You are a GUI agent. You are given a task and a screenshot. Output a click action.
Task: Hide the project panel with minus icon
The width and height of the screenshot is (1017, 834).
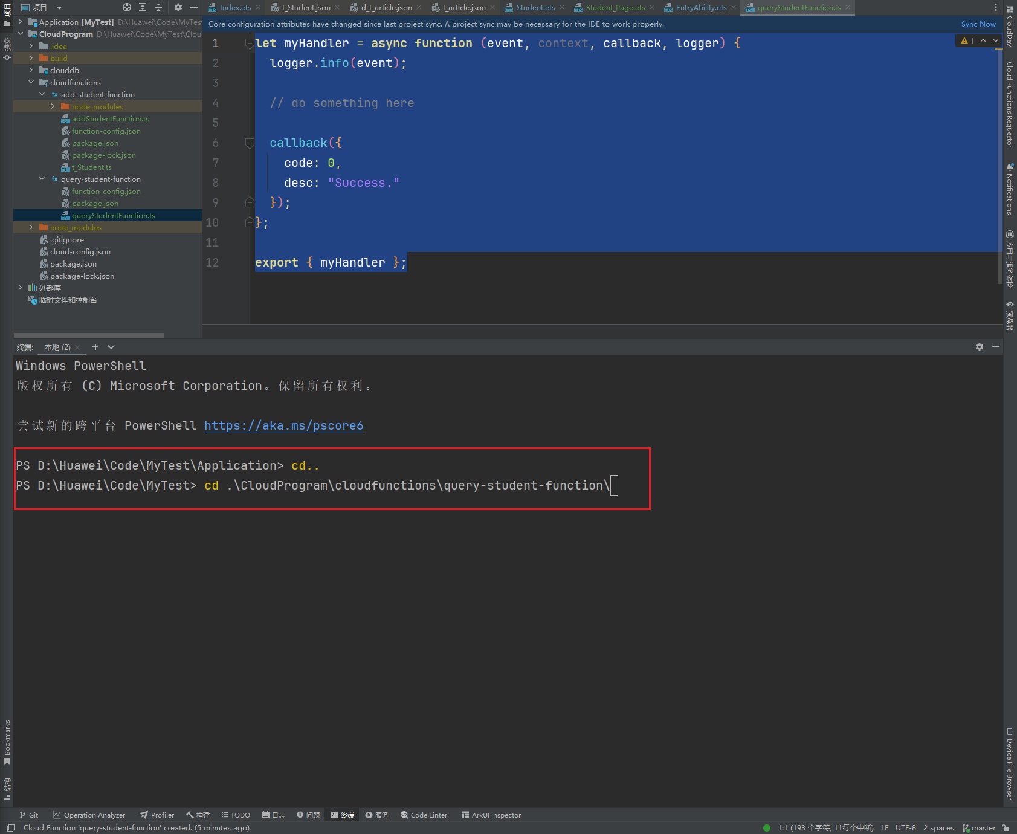point(194,7)
